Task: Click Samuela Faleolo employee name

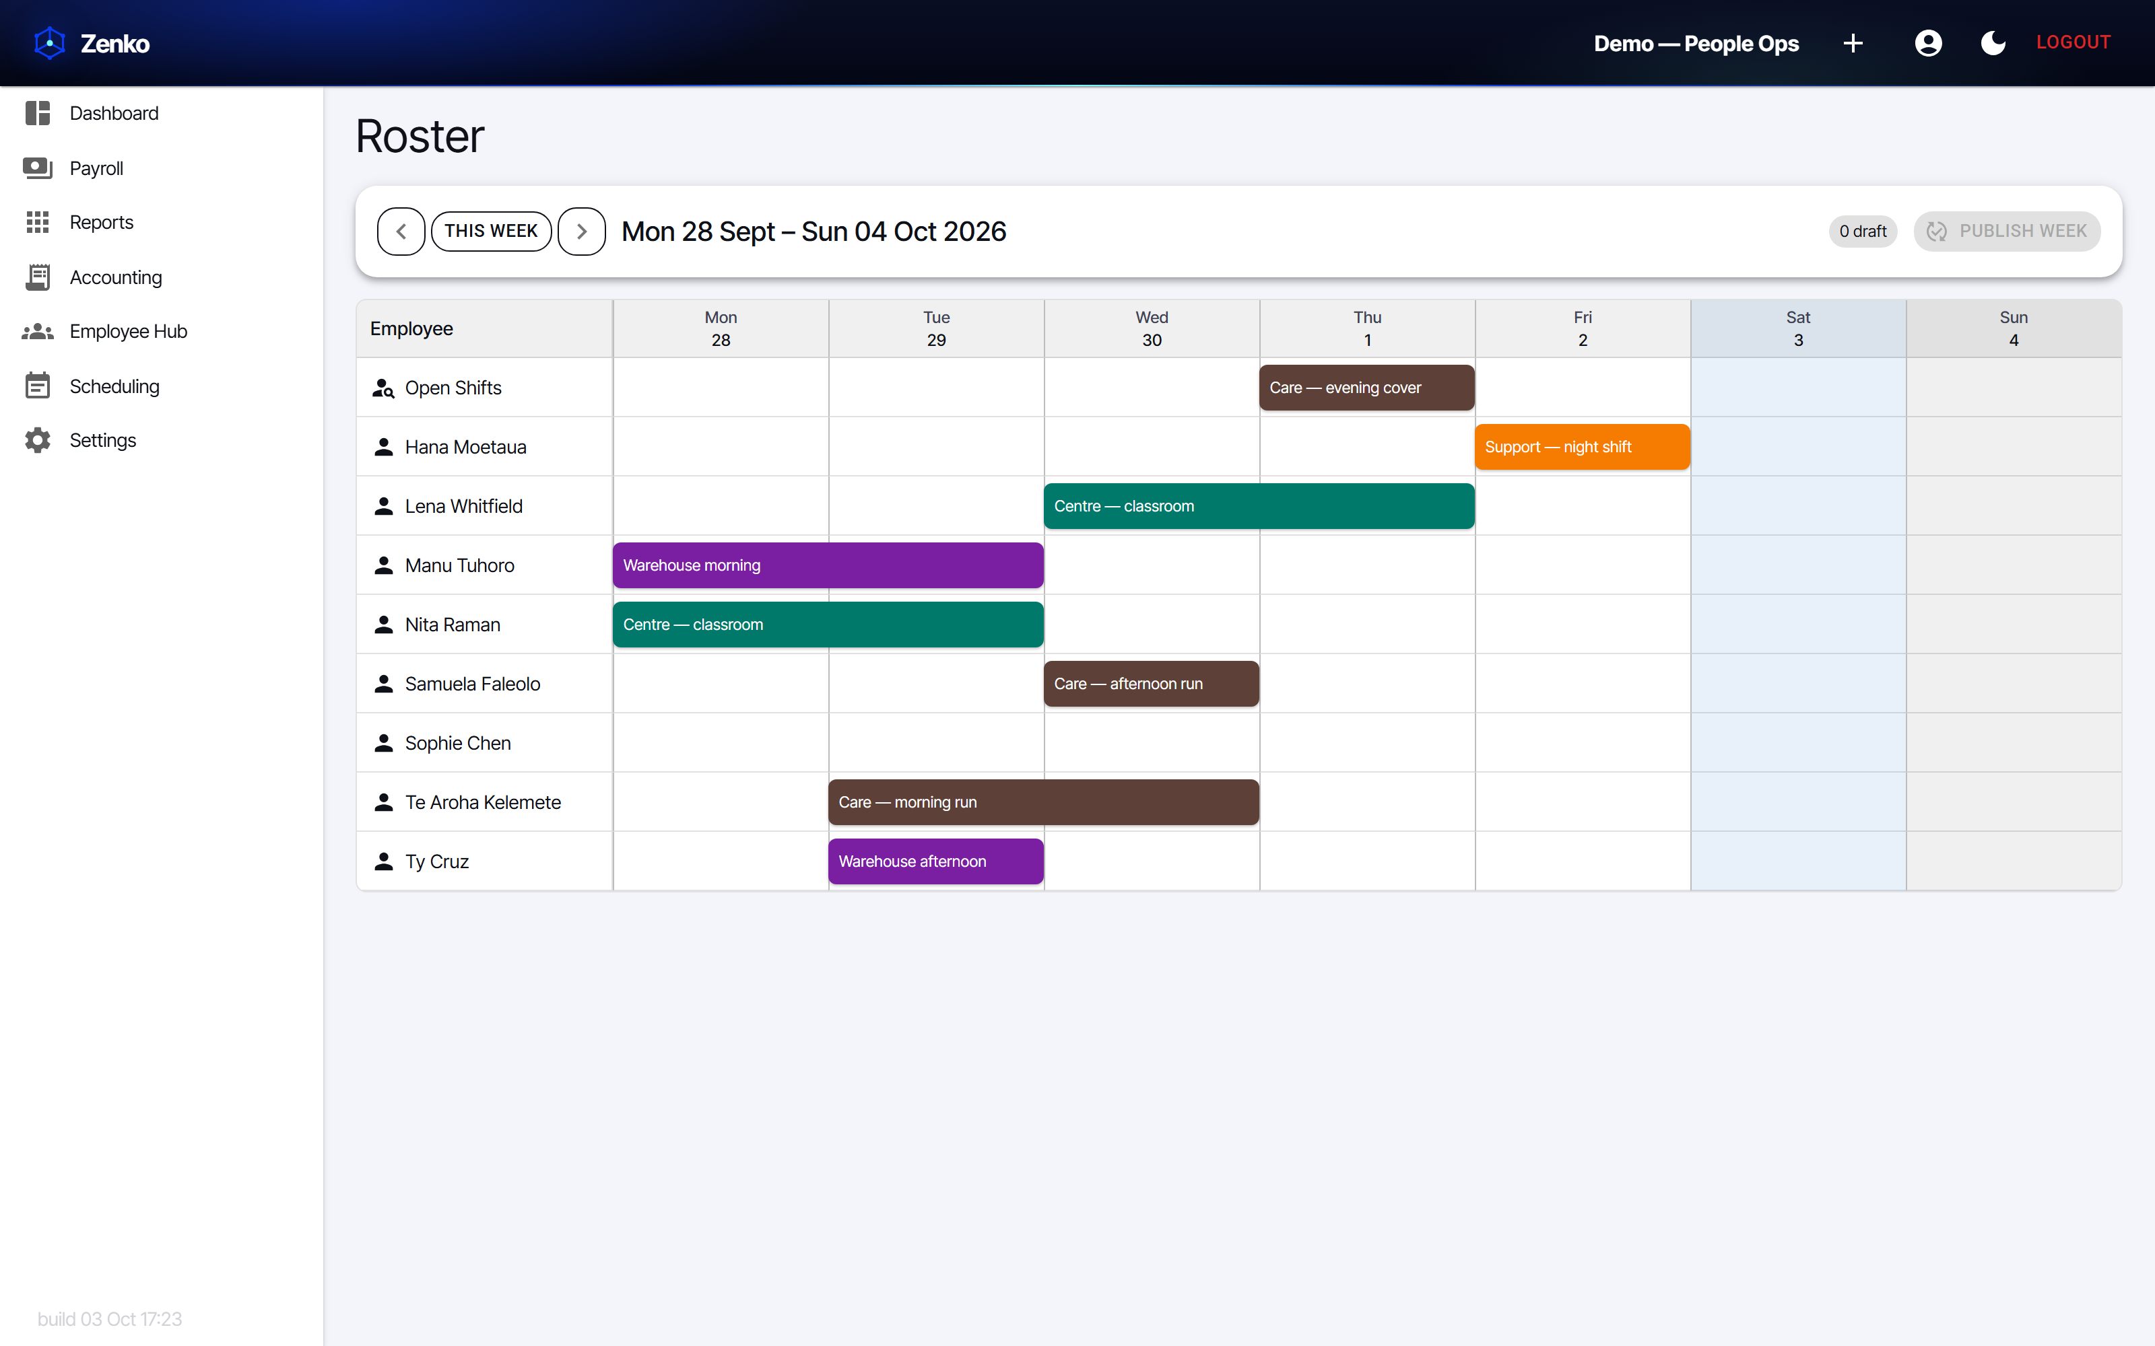Action: pos(473,684)
